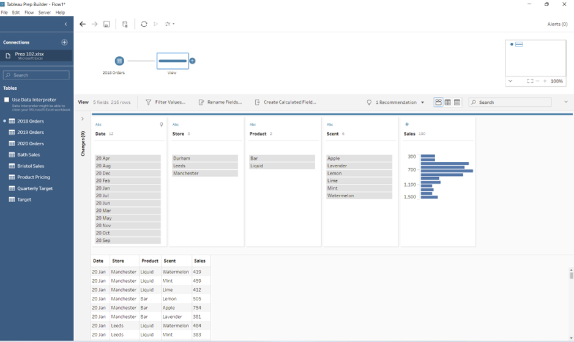Select Product Pricing table
The width and height of the screenshot is (574, 342).
click(34, 177)
